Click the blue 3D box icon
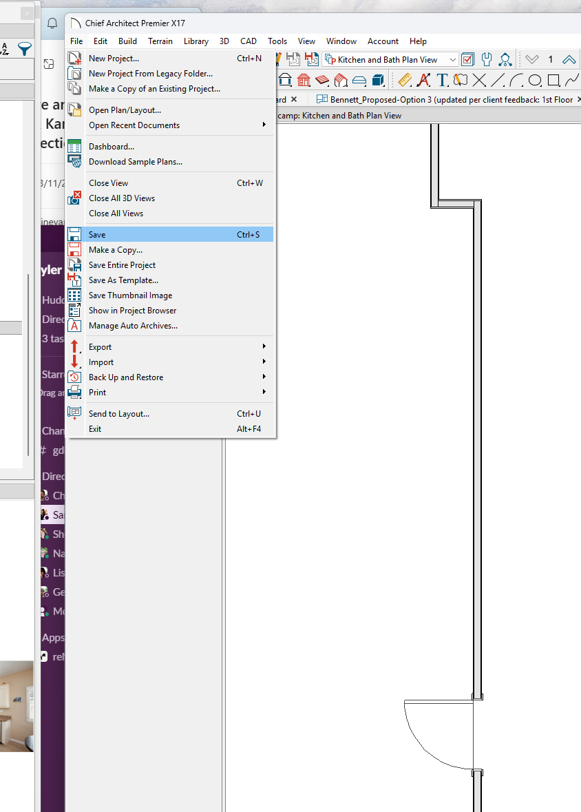 pos(378,80)
